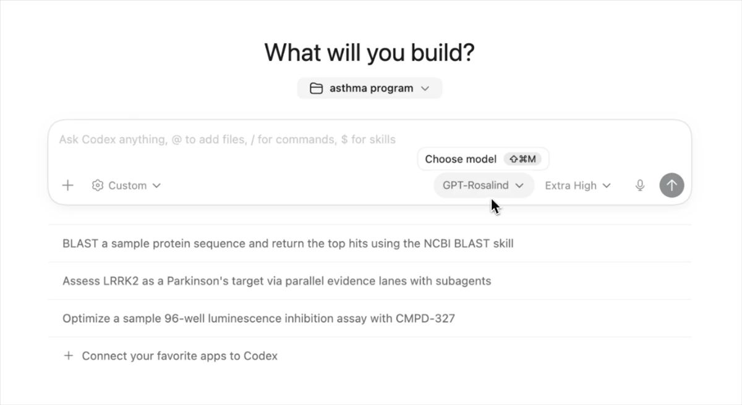The width and height of the screenshot is (742, 405).
Task: Click the Custom settings gear icon
Action: point(98,185)
